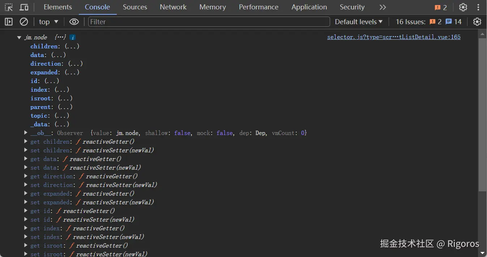Collapse the jm.node object tree
This screenshot has height=257, width=487.
[19, 38]
